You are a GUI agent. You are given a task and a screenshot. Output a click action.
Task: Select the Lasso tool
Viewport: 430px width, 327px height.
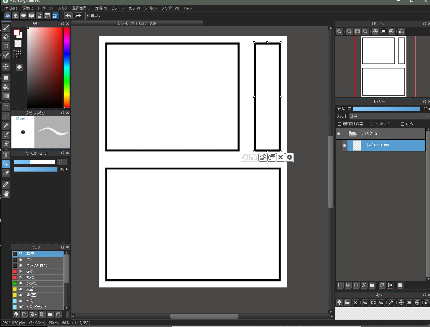click(6, 116)
